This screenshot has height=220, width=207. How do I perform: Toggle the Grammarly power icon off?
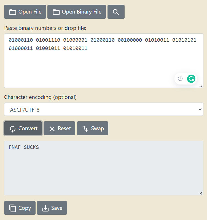180,78
